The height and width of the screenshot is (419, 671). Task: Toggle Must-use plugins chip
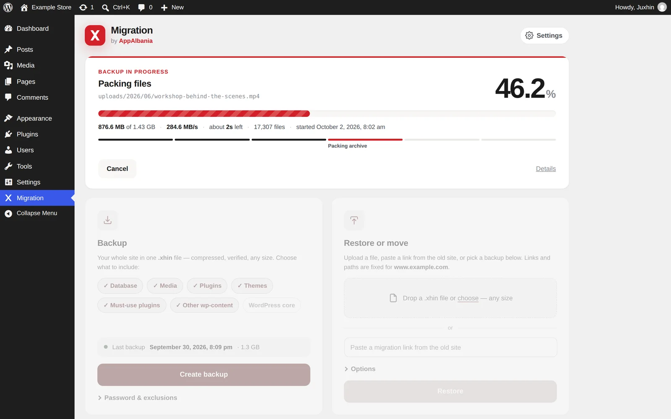[x=132, y=305]
